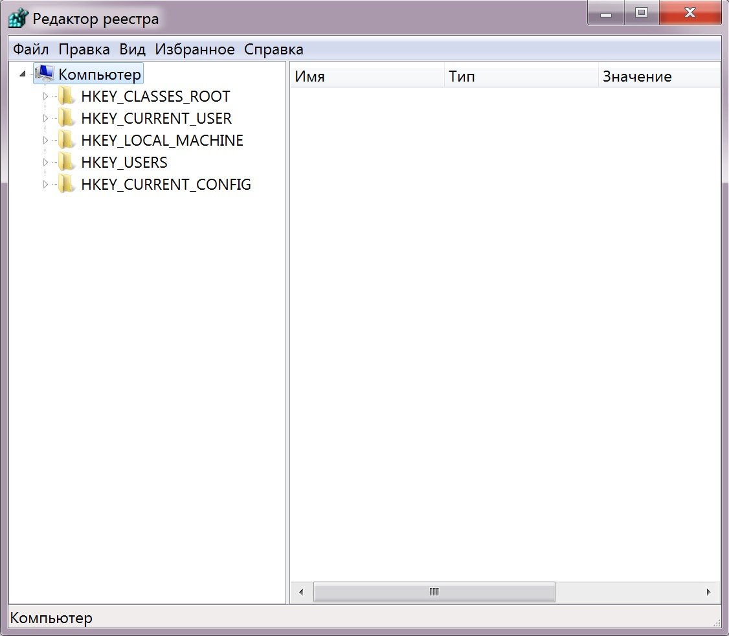Click the Тип column header
729x636 pixels.
coord(521,76)
